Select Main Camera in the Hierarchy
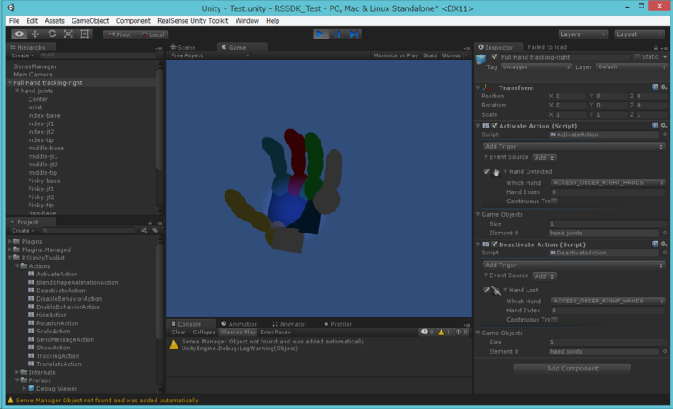Viewport: 673px width, 409px height. tap(33, 75)
